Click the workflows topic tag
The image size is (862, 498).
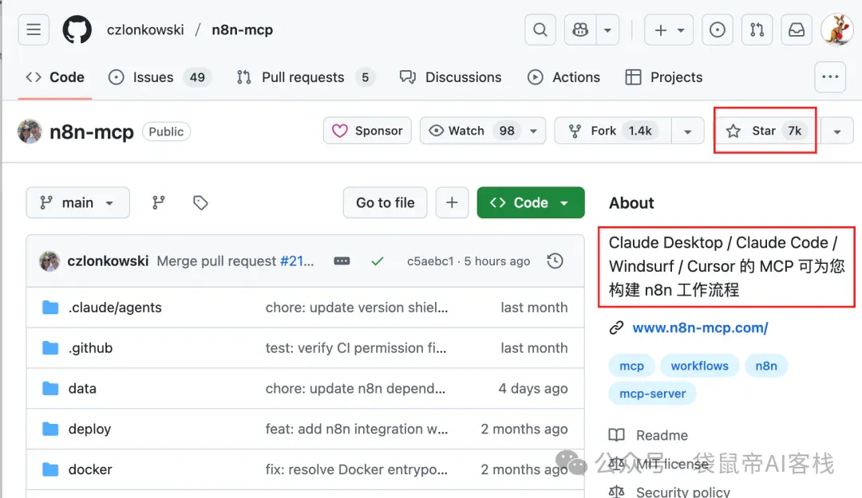(699, 366)
